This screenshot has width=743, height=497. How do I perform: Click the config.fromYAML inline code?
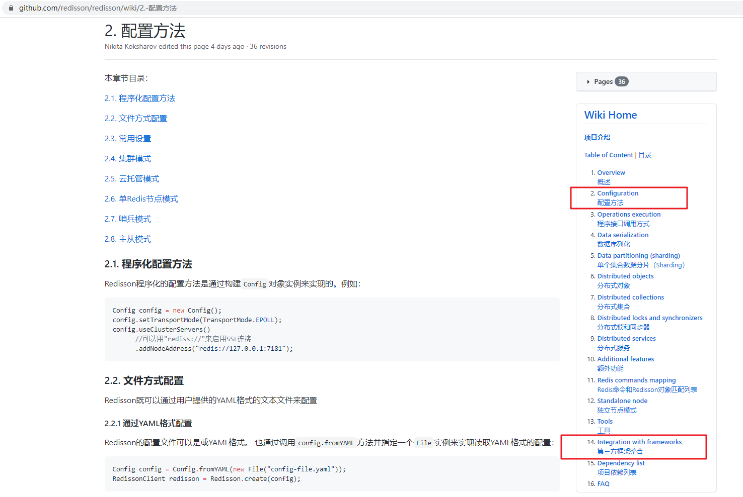coord(326,443)
